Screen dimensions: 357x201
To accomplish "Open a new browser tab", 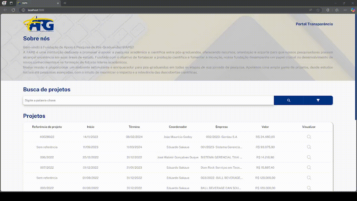I will pos(65,3).
